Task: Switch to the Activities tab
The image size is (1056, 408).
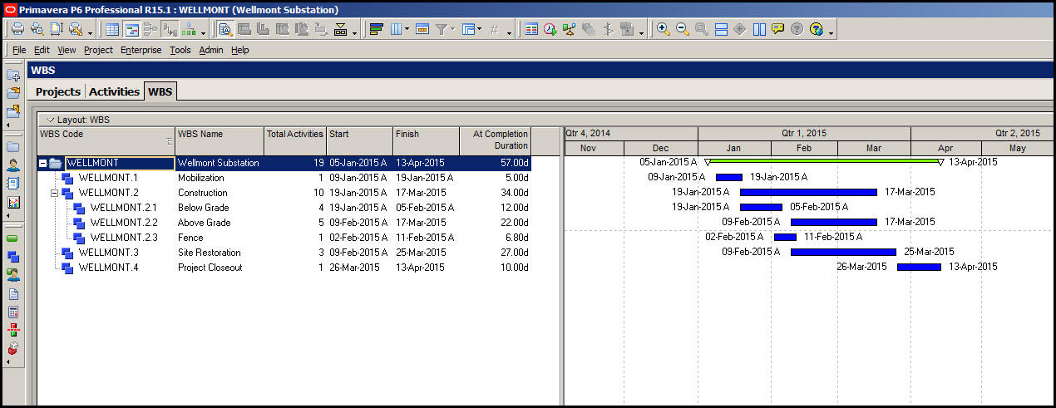Action: point(114,91)
